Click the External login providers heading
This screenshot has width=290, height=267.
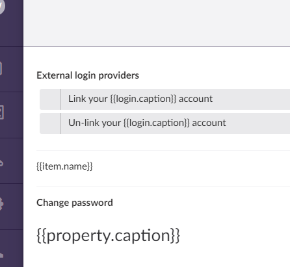coord(88,75)
